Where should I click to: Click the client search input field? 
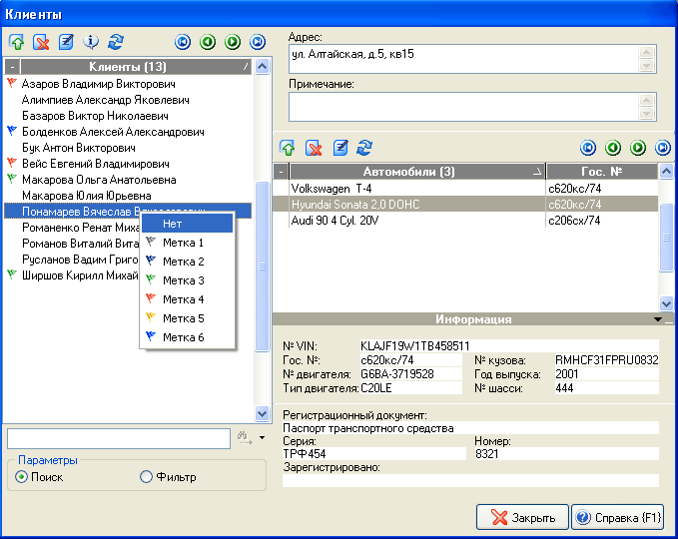pyautogui.click(x=119, y=438)
